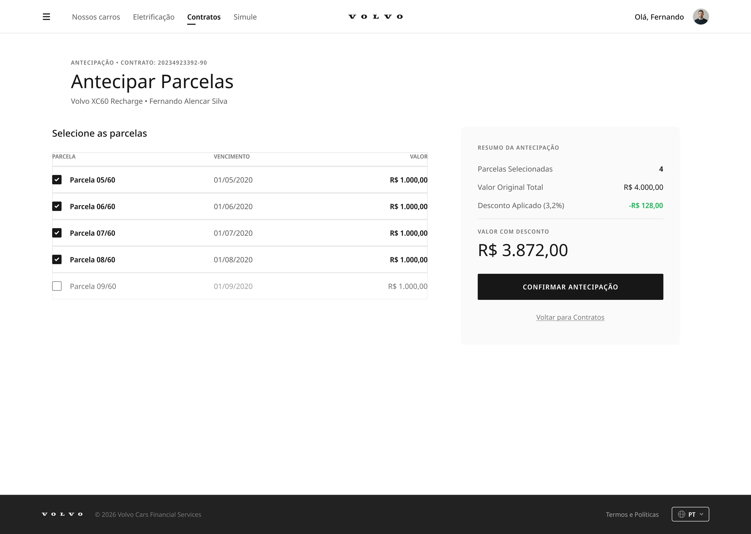The height and width of the screenshot is (534, 751).
Task: Uncheck Parcela 05/60 checkbox
Action: point(57,180)
